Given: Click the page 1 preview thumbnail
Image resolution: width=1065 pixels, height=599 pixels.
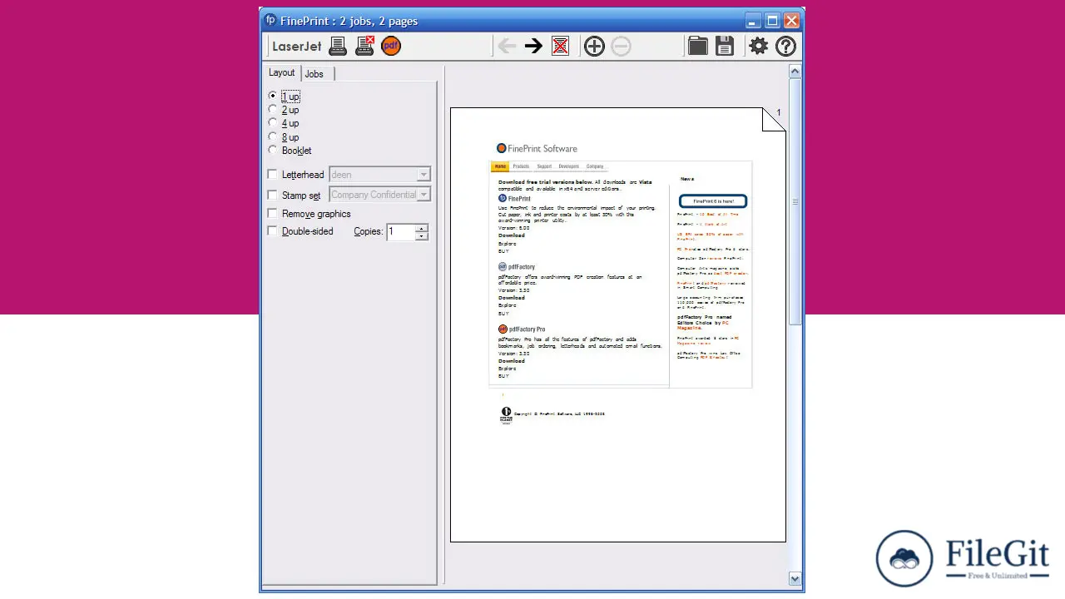Looking at the screenshot, I should tap(618, 324).
